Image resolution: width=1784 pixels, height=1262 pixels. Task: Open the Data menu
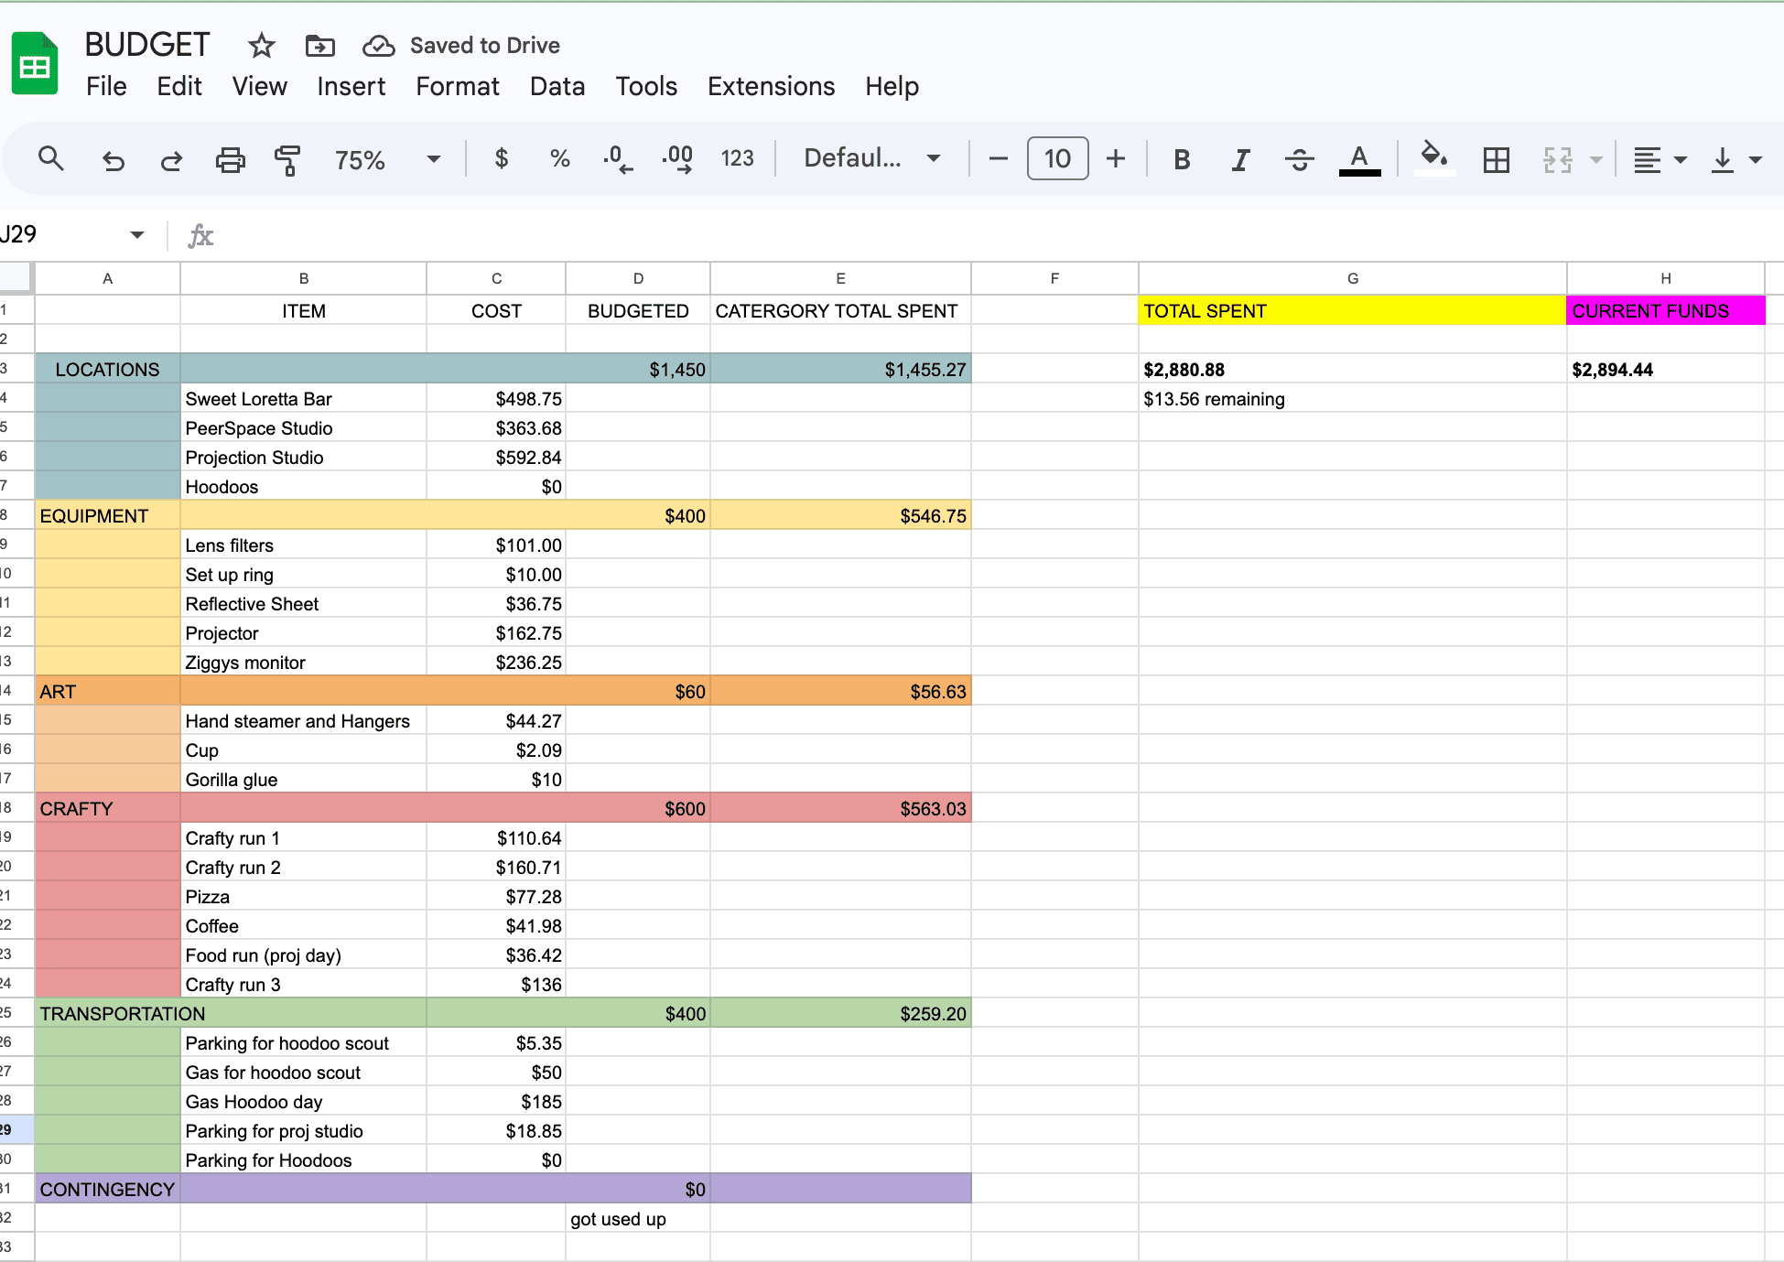tap(557, 86)
